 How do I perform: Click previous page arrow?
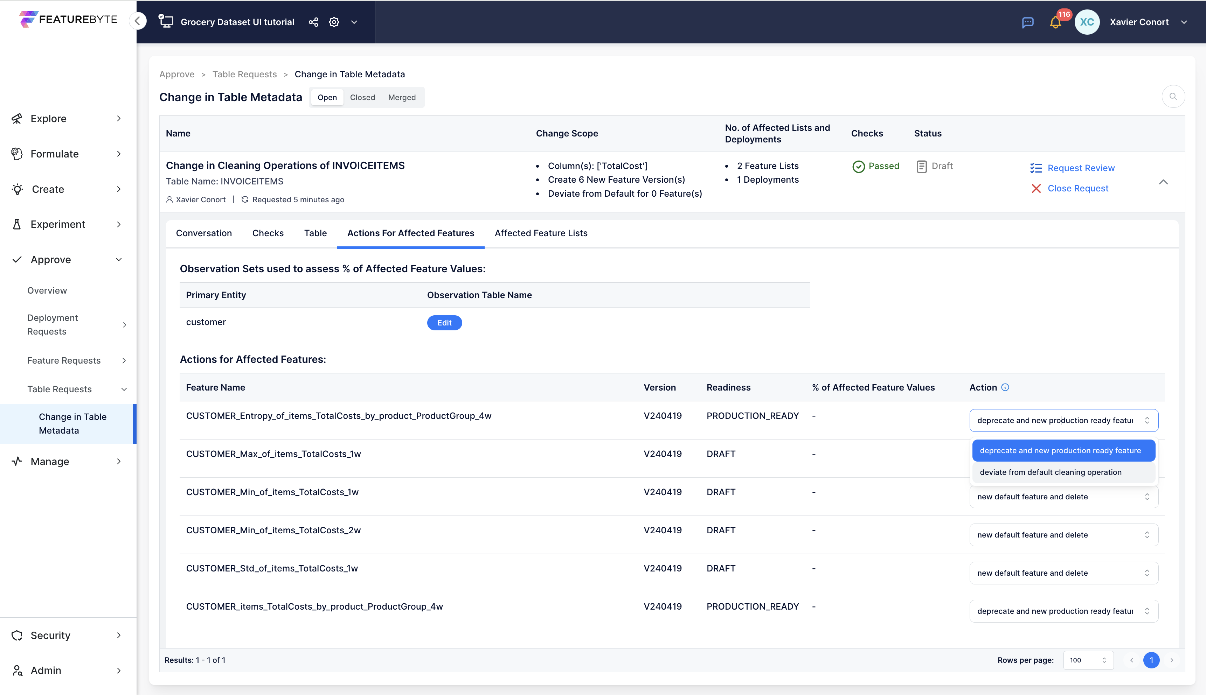coord(1131,660)
